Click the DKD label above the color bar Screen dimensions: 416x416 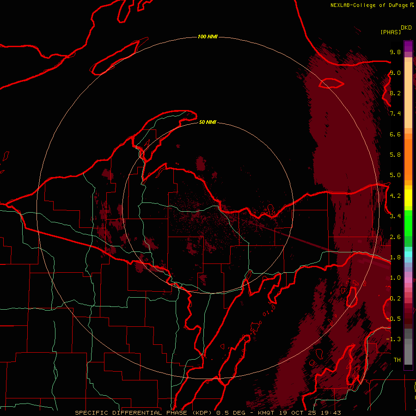(406, 28)
